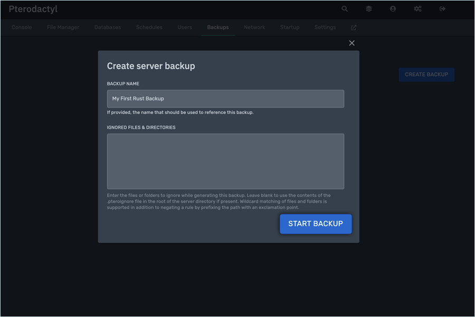475x317 pixels.
Task: Switch to the Console tab
Action: tap(22, 27)
